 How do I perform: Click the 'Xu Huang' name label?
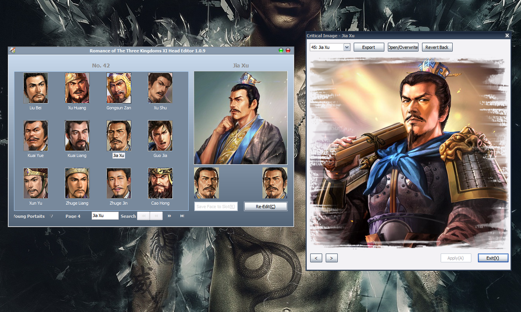coord(77,108)
